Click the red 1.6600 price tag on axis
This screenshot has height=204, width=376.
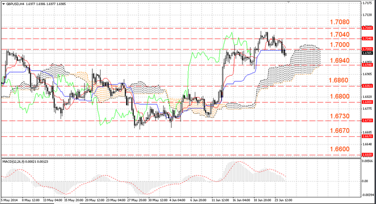[367, 155]
